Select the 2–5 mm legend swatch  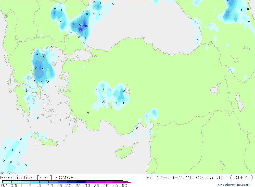click(35, 182)
